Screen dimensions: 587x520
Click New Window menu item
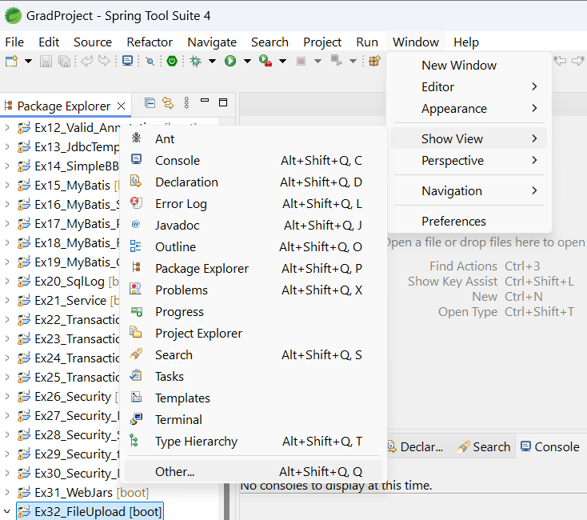[x=469, y=65]
